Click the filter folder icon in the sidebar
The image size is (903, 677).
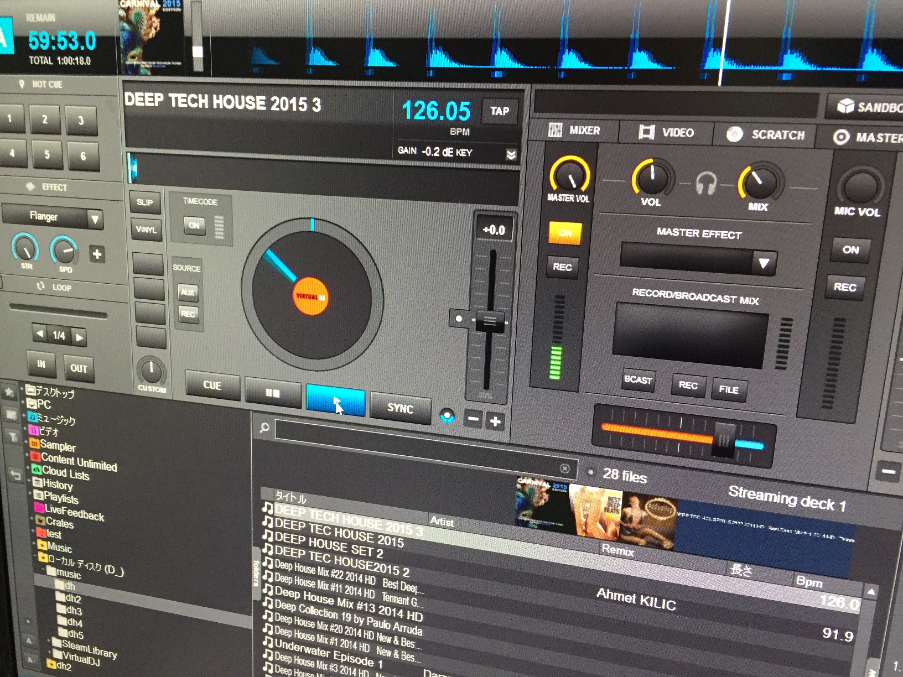pos(12,437)
